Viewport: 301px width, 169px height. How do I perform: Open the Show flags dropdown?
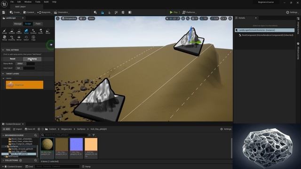tap(91, 18)
